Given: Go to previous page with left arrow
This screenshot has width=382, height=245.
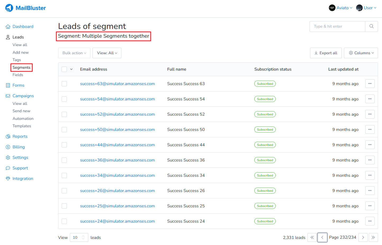Looking at the screenshot, I should coord(322,237).
